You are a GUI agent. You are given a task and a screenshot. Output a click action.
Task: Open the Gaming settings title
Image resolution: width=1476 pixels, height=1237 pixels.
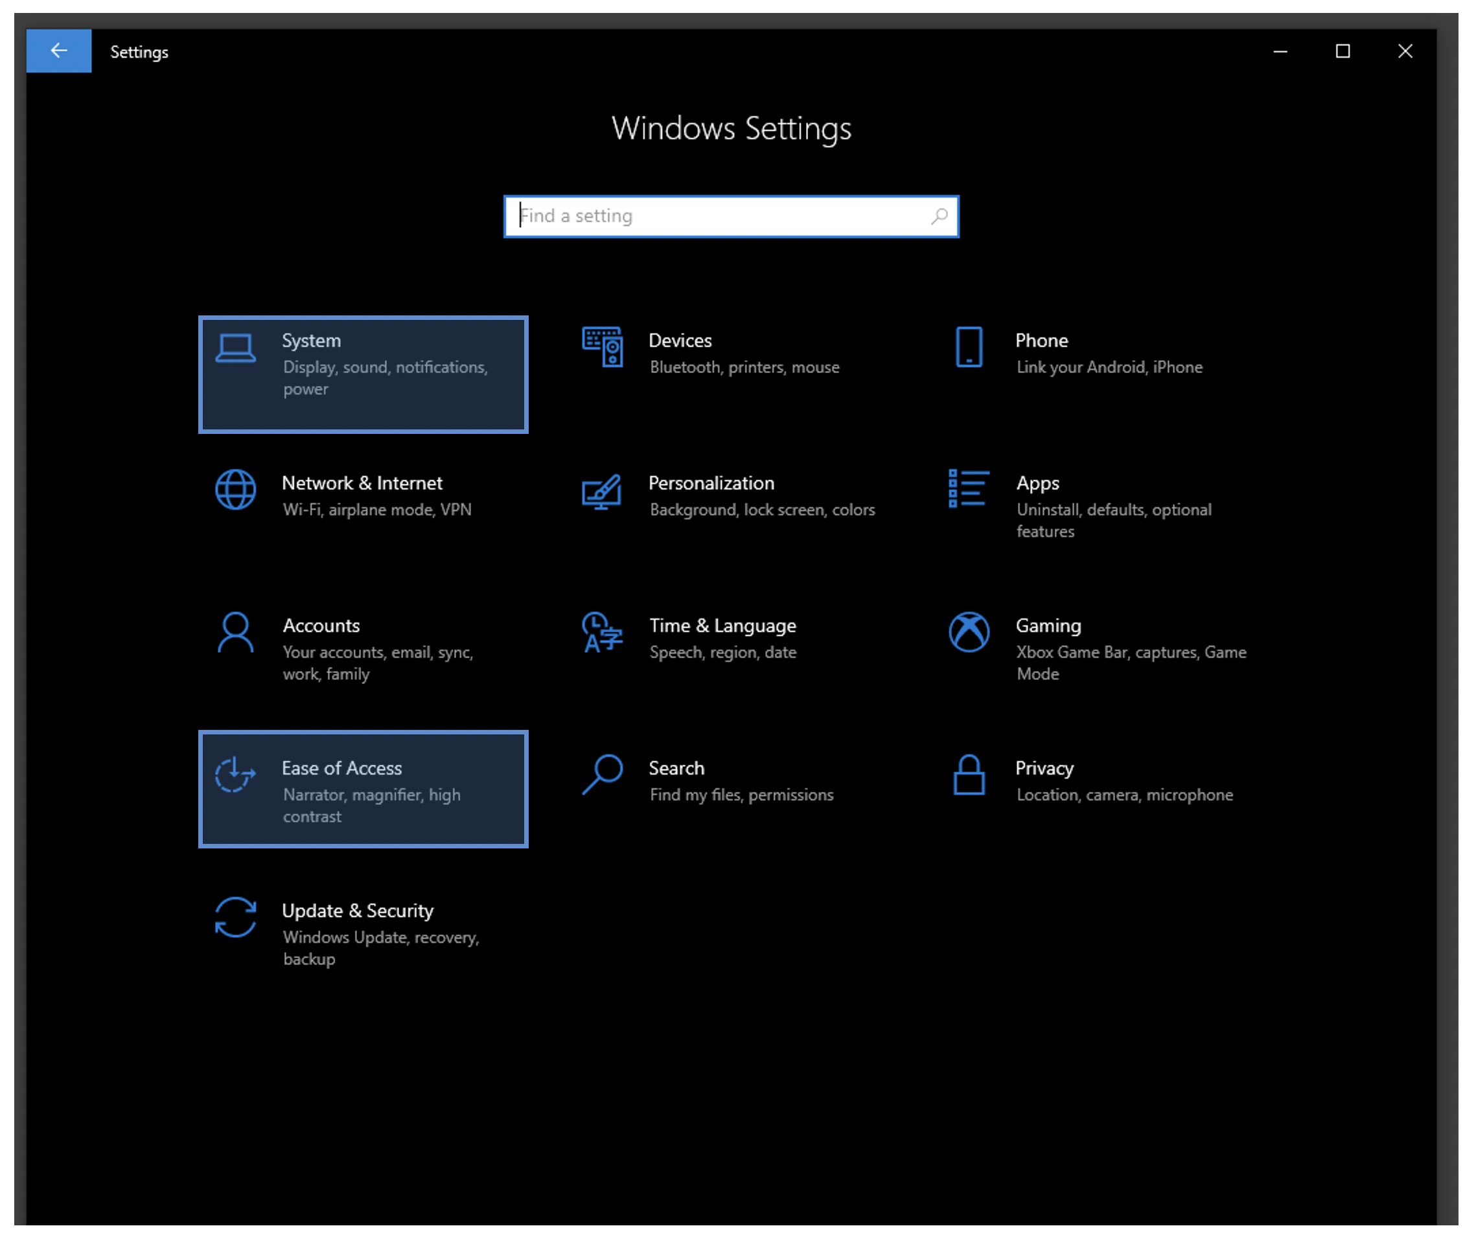click(1048, 626)
